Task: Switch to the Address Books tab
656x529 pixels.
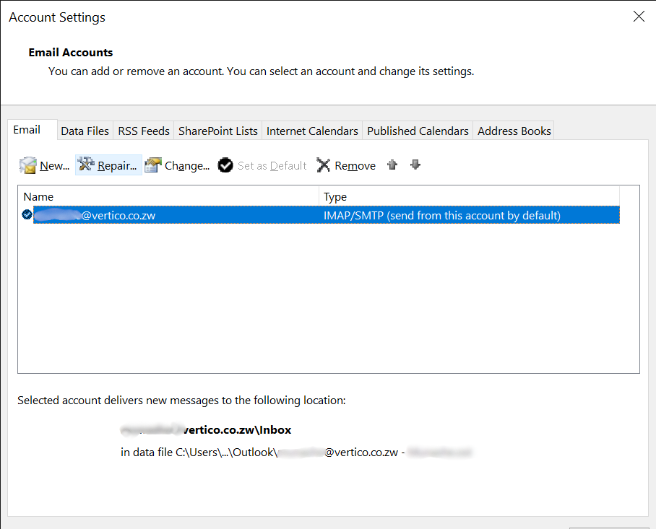Action: [514, 131]
